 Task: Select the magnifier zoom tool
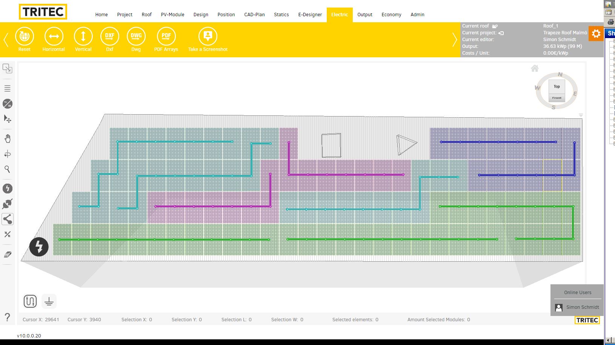coord(8,169)
